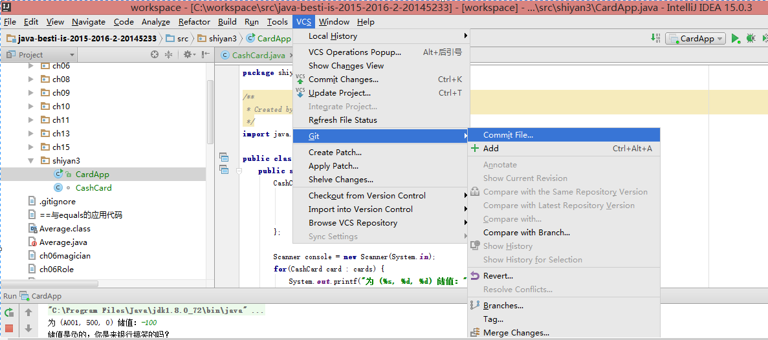Viewport: 768px width, 340px height.
Task: Select CardApp in project tree
Action: pos(92,174)
